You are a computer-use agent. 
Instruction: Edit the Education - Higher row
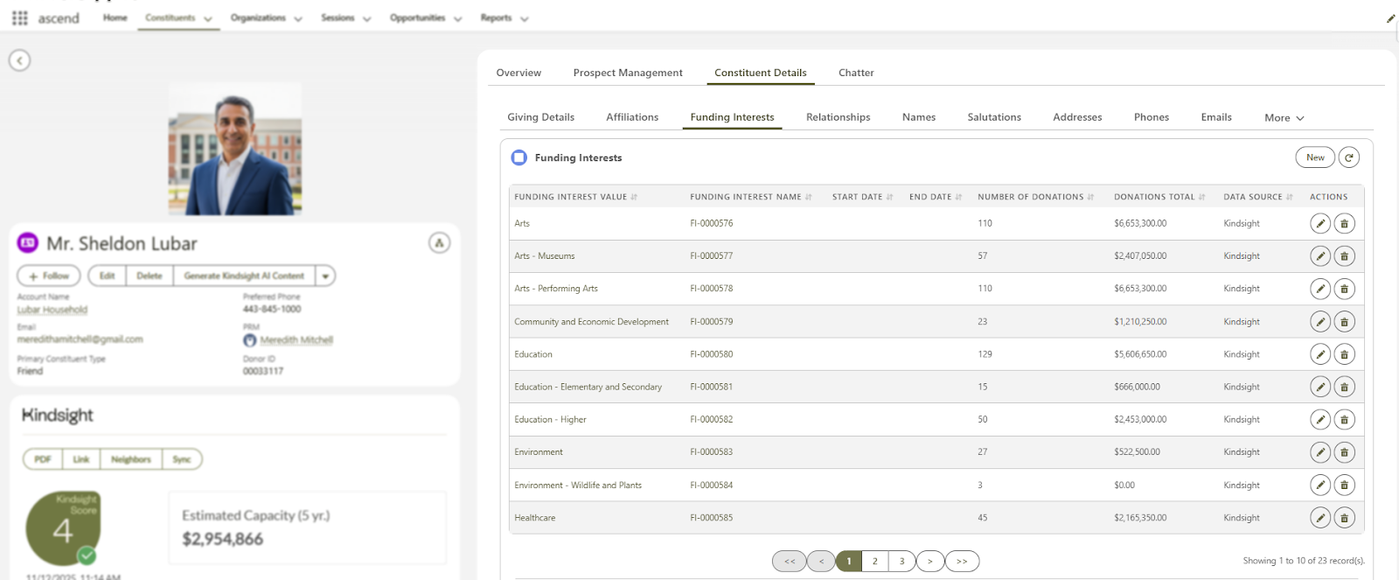1320,420
